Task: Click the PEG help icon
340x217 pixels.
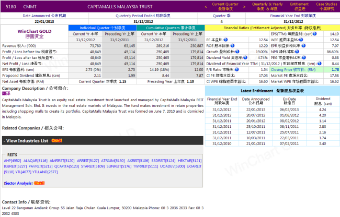Action: click(x=304, y=57)
